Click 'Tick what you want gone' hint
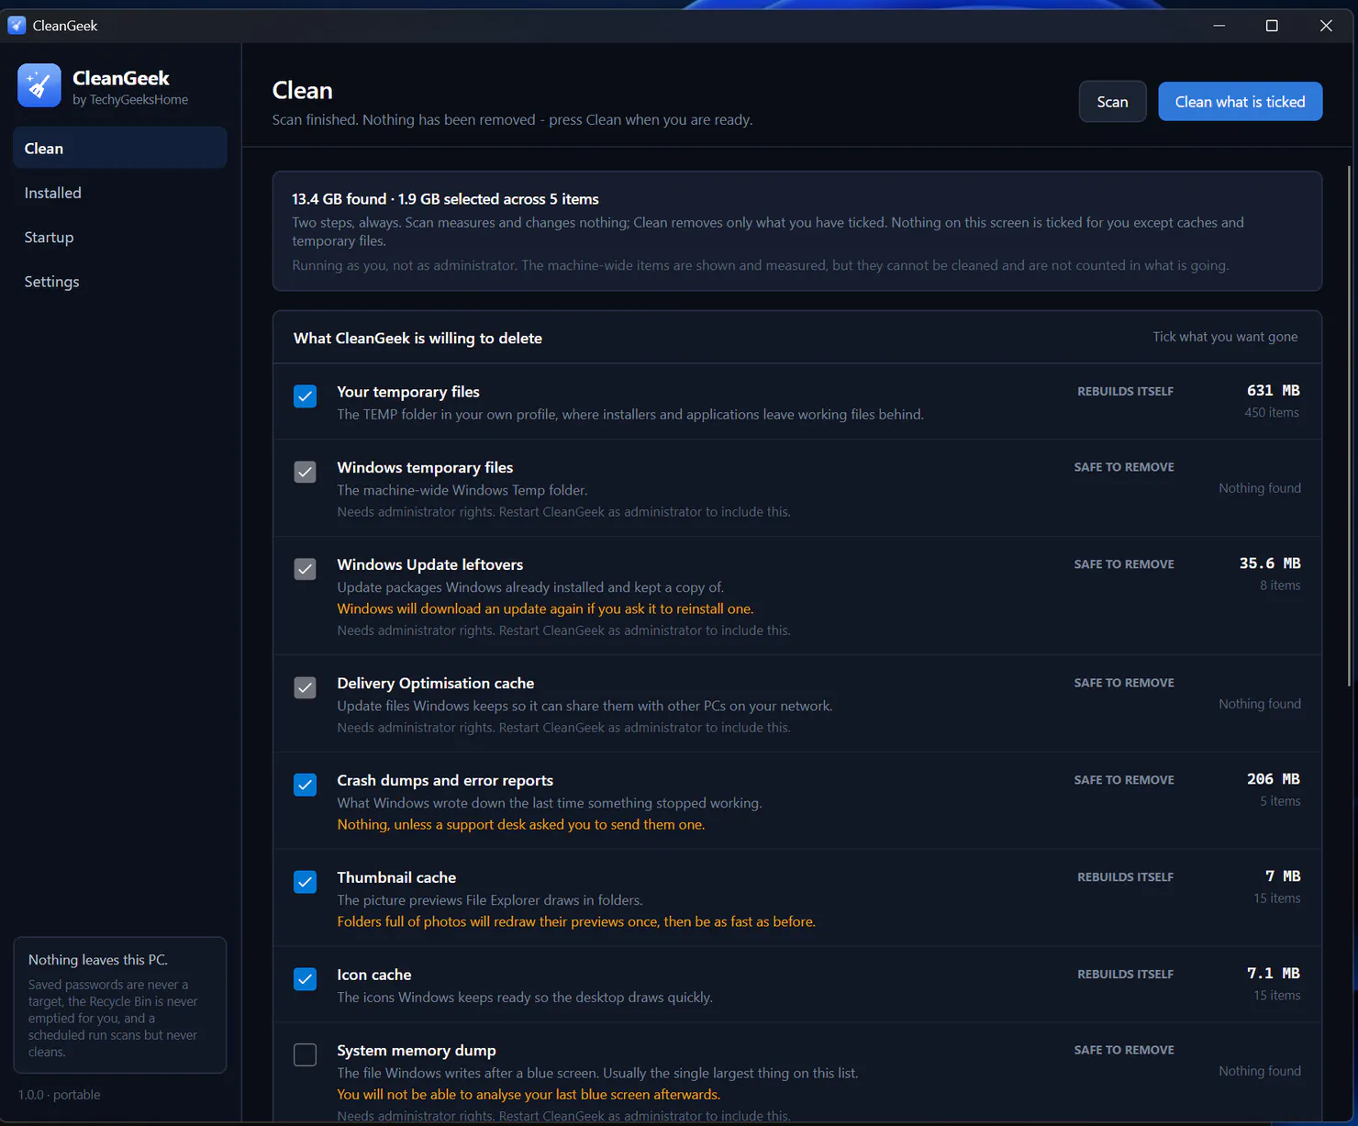 point(1225,337)
